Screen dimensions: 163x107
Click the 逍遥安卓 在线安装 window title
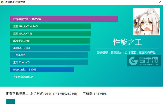(x=15, y=2)
